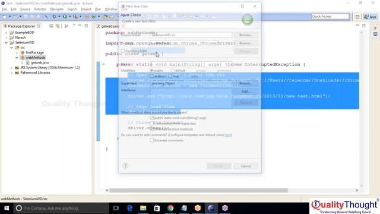
Task: Maximize the editor area
Action: point(364,26)
